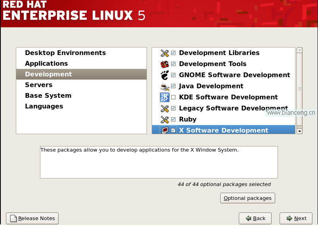318x226 pixels.
Task: Select the 'Java Development' row text
Action: tap(211, 86)
